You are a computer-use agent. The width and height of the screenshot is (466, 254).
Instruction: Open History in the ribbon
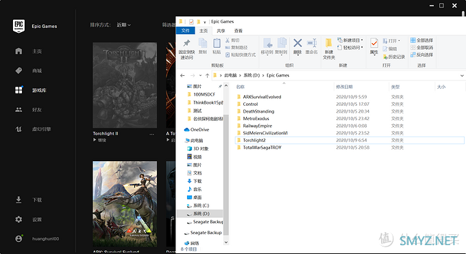(394, 57)
